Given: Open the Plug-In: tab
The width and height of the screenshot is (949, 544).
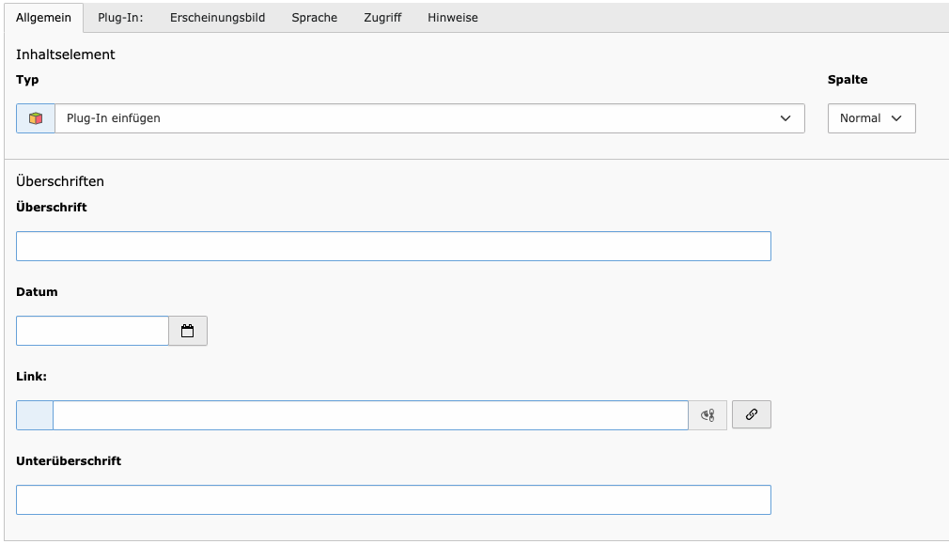Looking at the screenshot, I should (x=120, y=18).
